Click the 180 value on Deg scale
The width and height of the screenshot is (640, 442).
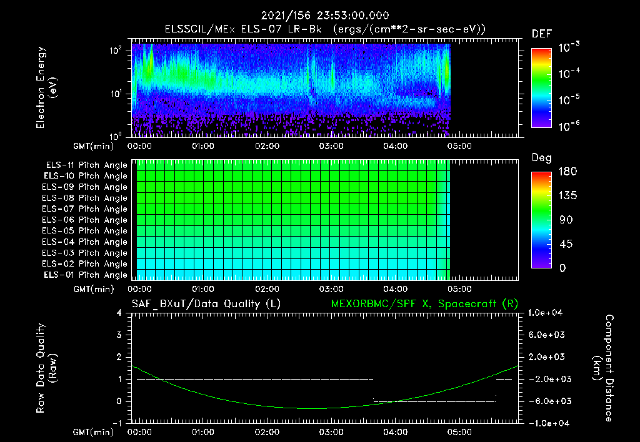567,172
